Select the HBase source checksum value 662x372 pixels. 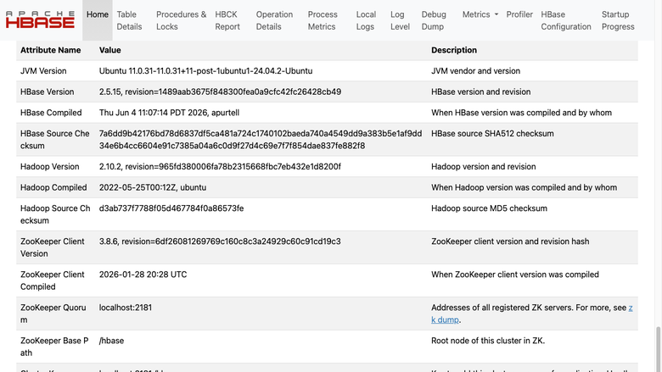point(261,140)
